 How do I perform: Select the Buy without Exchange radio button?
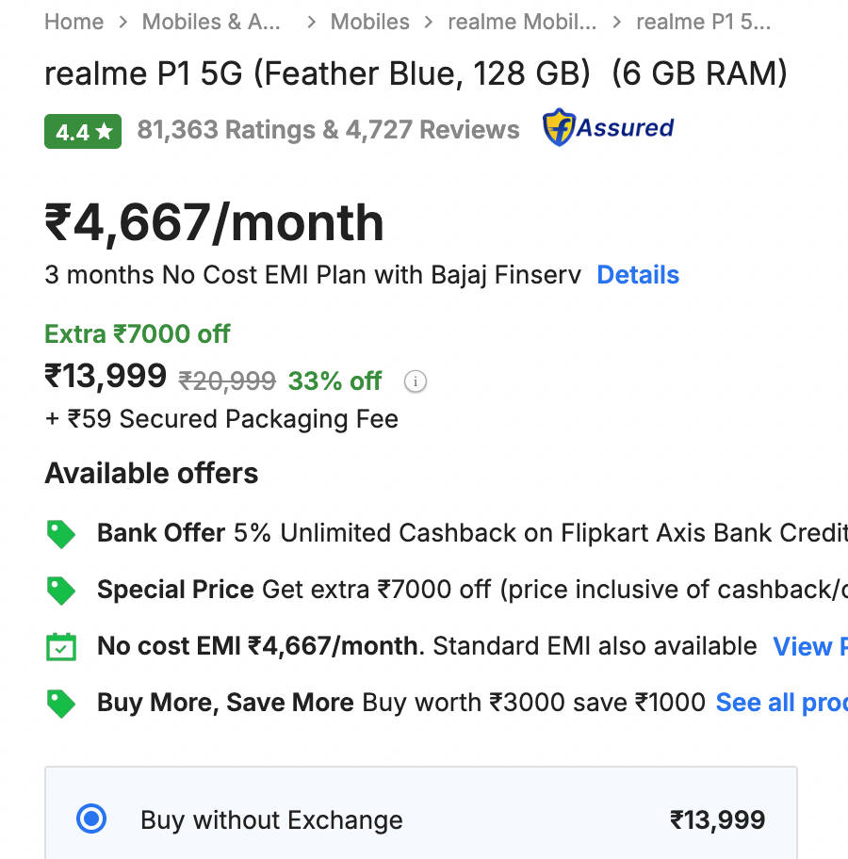[x=91, y=819]
